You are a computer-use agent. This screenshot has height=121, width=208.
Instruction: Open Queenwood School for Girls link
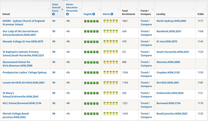(17, 64)
